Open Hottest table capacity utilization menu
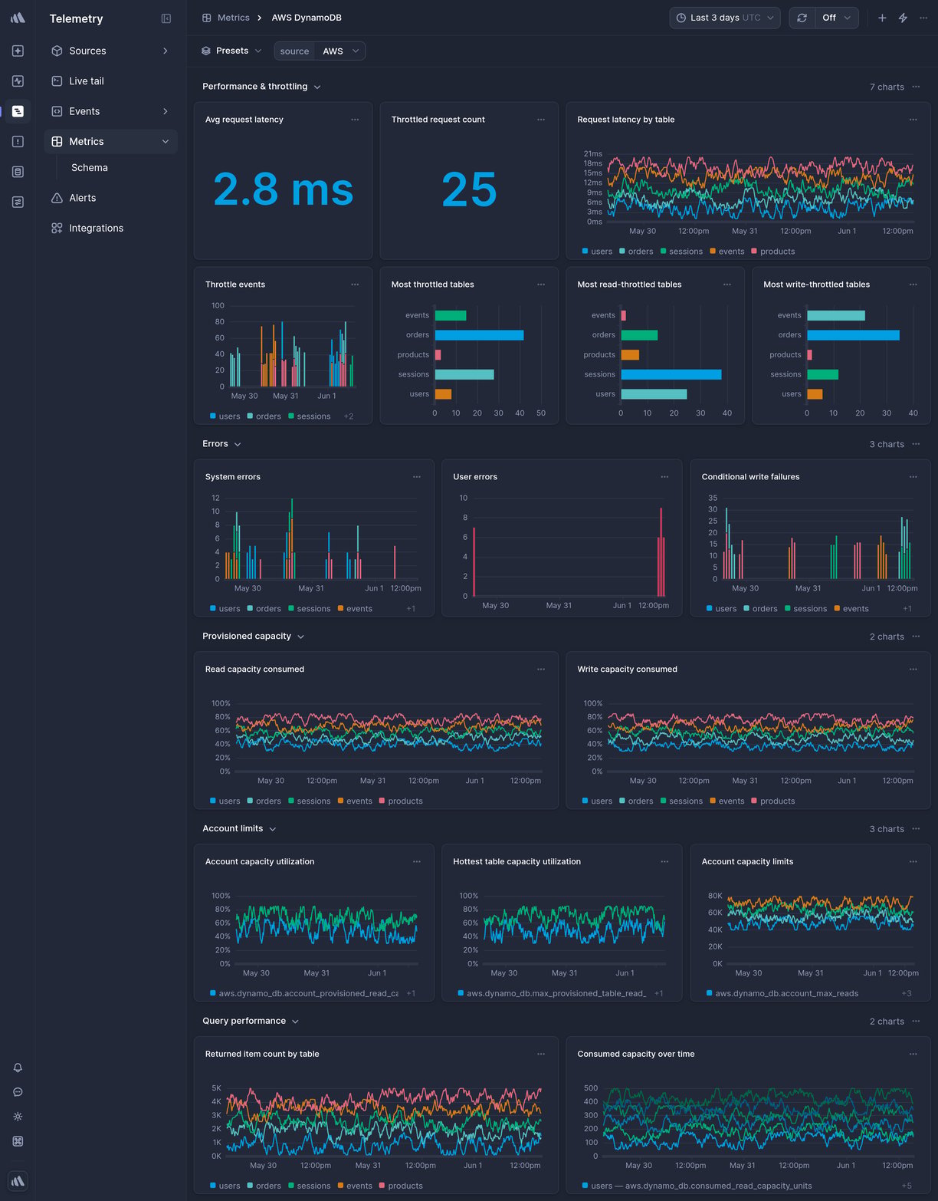The image size is (938, 1201). coord(664,862)
